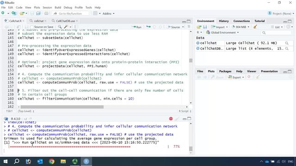The image size is (296, 166).
Task: Click the New File icon
Action: point(3,13)
